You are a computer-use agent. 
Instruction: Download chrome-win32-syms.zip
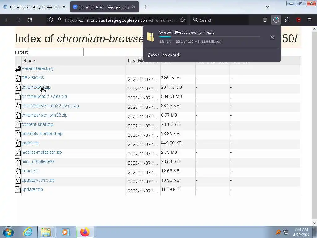[x=44, y=97]
